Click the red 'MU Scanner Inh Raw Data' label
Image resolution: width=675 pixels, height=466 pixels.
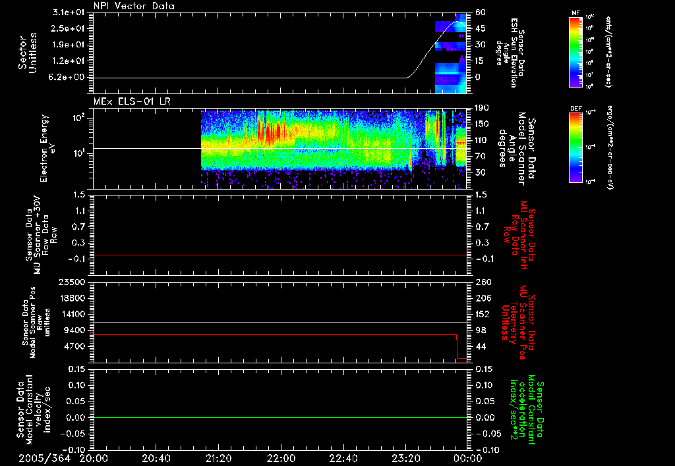click(x=519, y=235)
